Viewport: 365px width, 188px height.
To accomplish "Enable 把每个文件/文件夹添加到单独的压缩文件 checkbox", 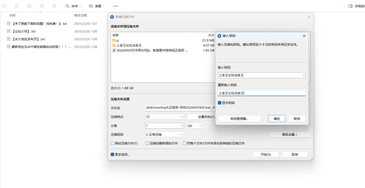I will (184, 144).
